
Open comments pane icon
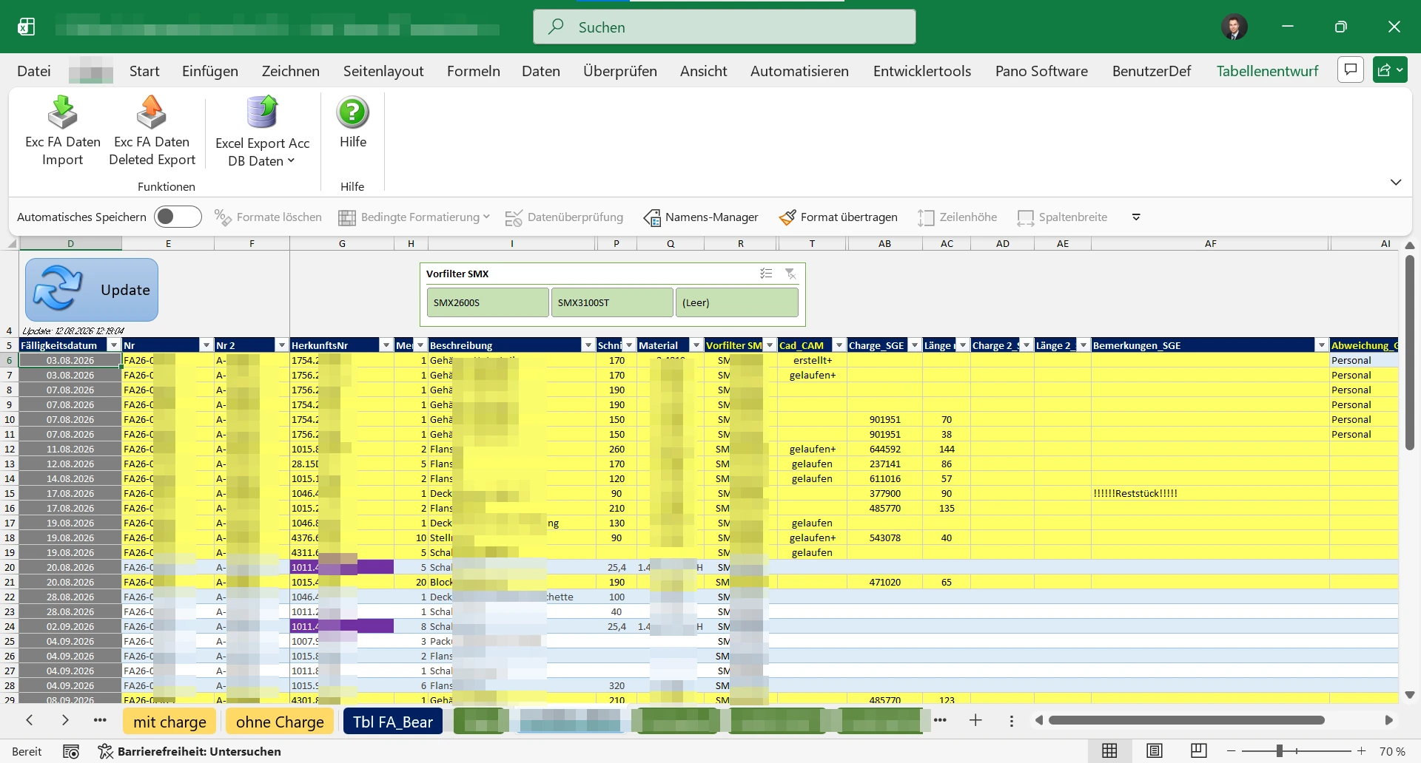(x=1351, y=70)
